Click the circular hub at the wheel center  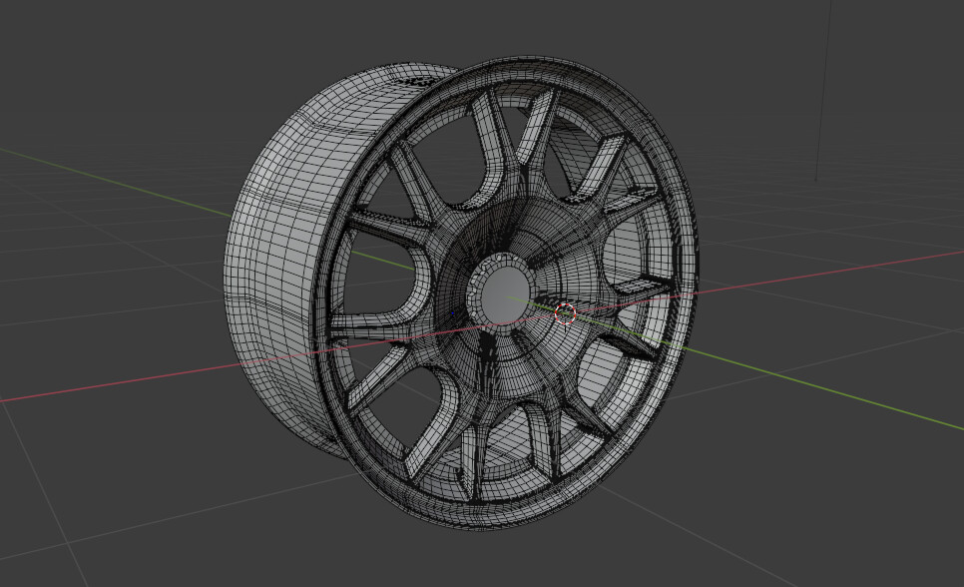click(x=506, y=293)
